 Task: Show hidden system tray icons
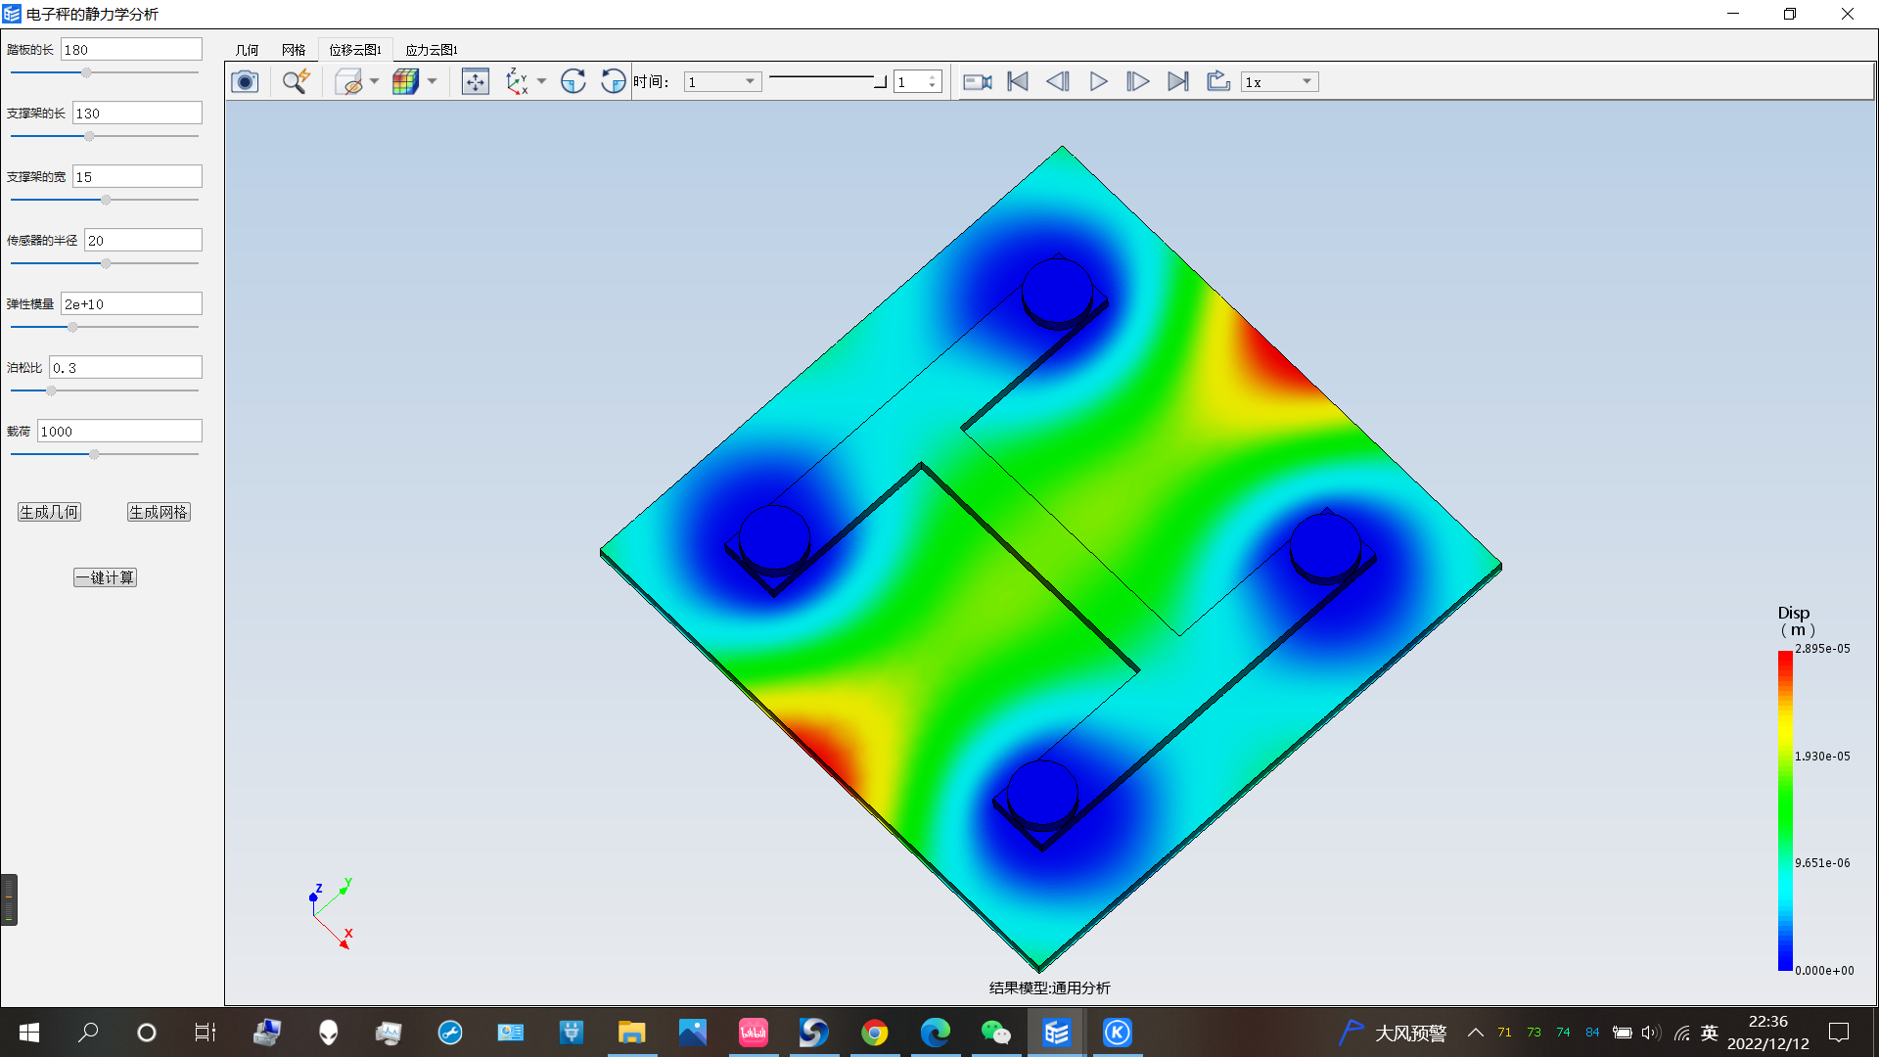tap(1476, 1033)
